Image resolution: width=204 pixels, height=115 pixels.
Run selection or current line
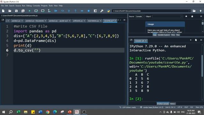click(49, 11)
